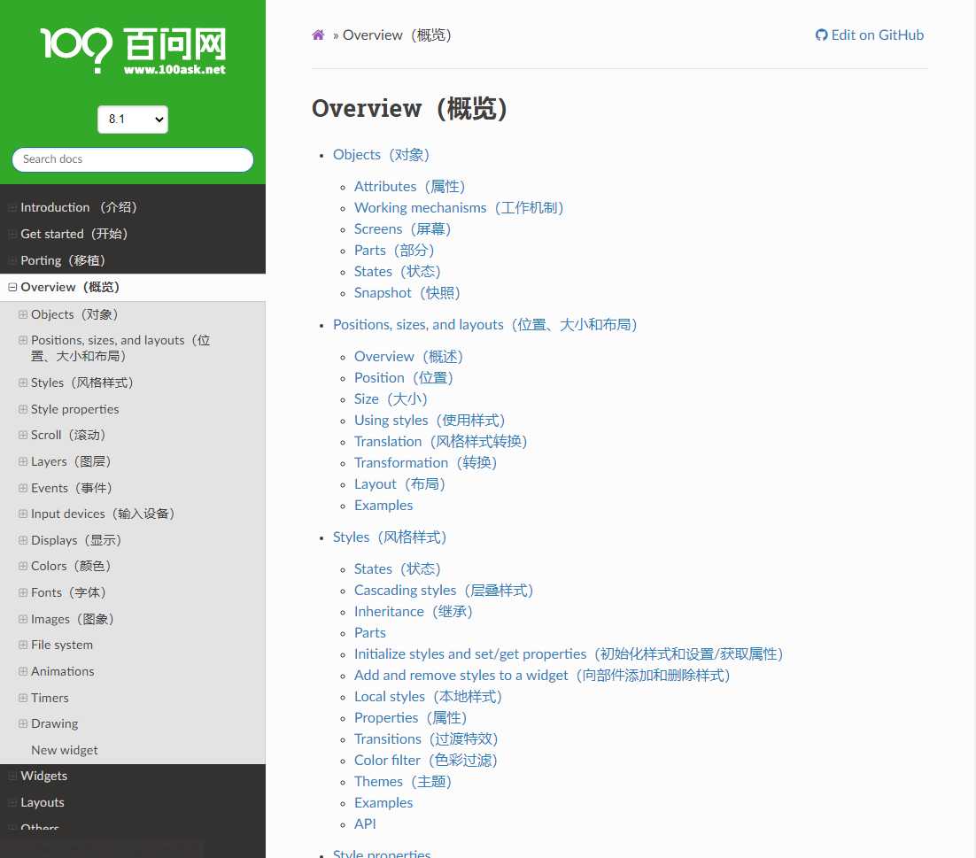
Task: Expand Animations sidebar item
Action: click(x=23, y=671)
